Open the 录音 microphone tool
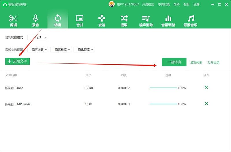Screen dimensions: 231x152 pos(36,20)
